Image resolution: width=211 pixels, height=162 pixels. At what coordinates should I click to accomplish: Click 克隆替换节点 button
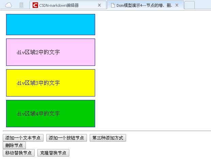(x=53, y=153)
